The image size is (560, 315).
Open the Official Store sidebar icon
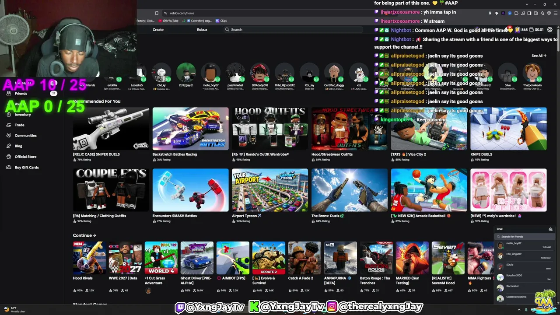coord(9,157)
